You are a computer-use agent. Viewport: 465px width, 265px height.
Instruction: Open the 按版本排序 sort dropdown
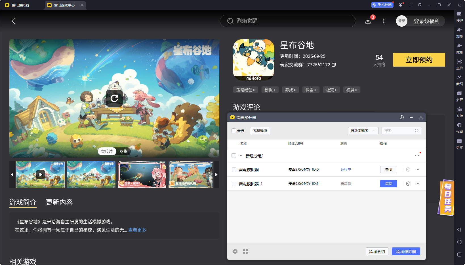pos(363,131)
